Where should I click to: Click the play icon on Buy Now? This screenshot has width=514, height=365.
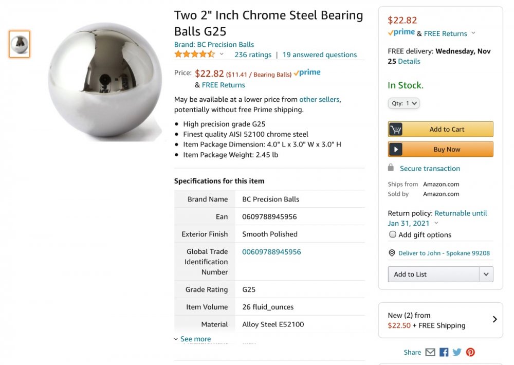(x=396, y=149)
